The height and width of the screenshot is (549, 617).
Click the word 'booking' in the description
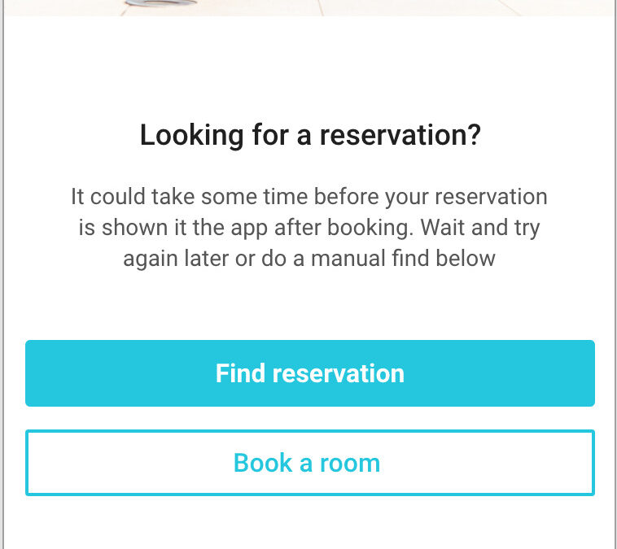tap(370, 229)
